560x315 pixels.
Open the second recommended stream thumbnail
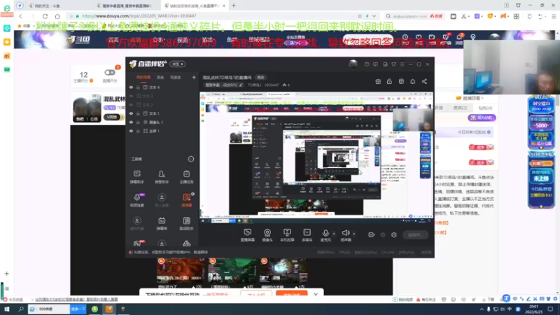pyautogui.click(x=232, y=270)
